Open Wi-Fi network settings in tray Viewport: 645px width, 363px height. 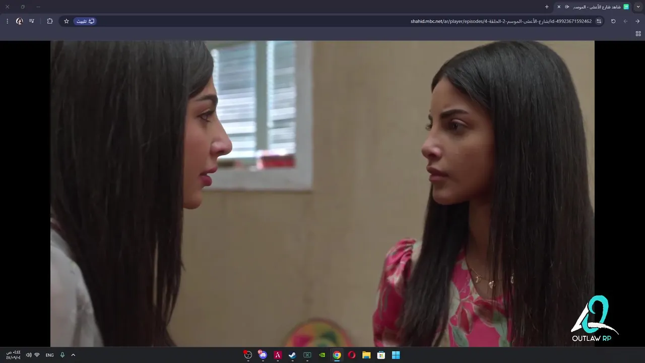pos(37,355)
